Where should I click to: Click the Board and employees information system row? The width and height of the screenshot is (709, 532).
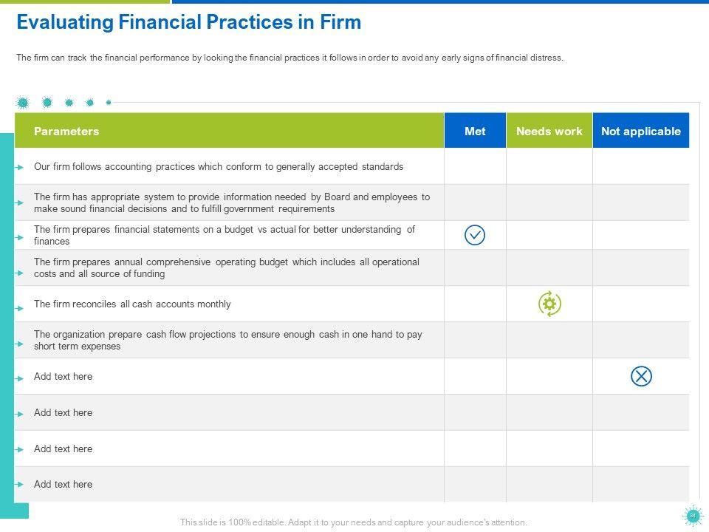coord(231,203)
